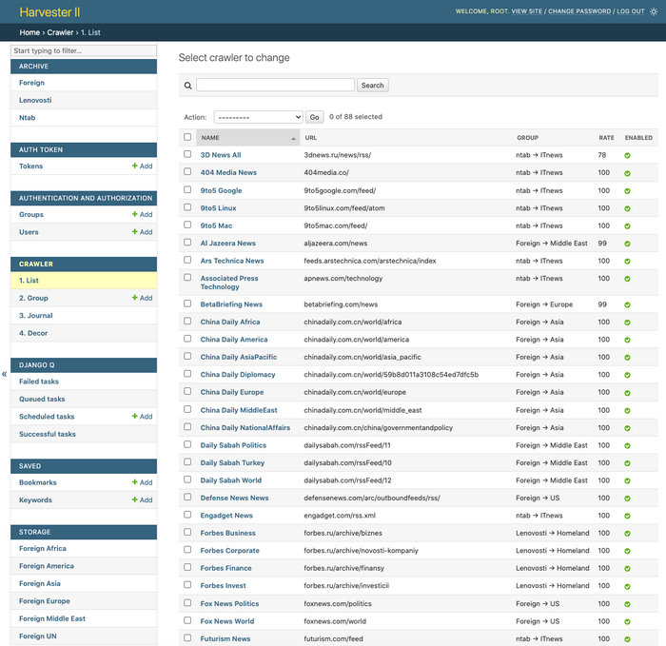Add a new Scheduled task
The height and width of the screenshot is (646, 666).
pyautogui.click(x=142, y=416)
